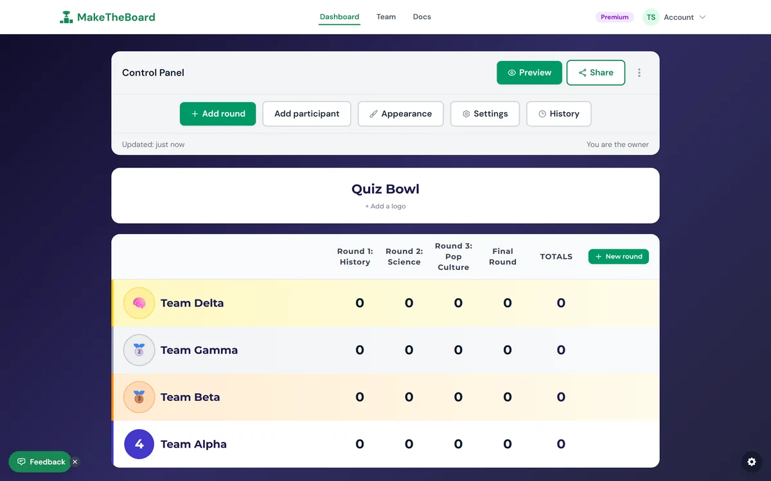Open the Dashboard tab
Screen dimensions: 771x481
(339, 17)
